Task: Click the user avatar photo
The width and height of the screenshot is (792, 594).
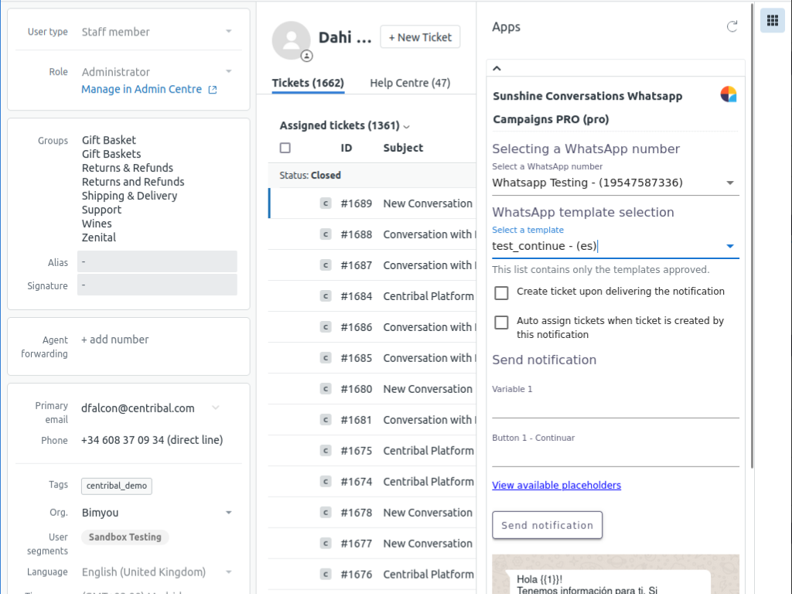Action: tap(291, 40)
